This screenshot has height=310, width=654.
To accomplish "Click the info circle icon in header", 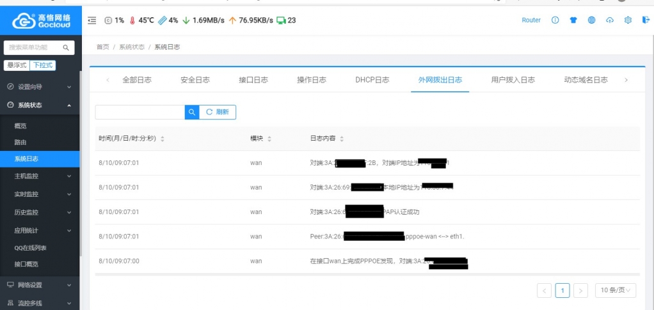I will (555, 20).
